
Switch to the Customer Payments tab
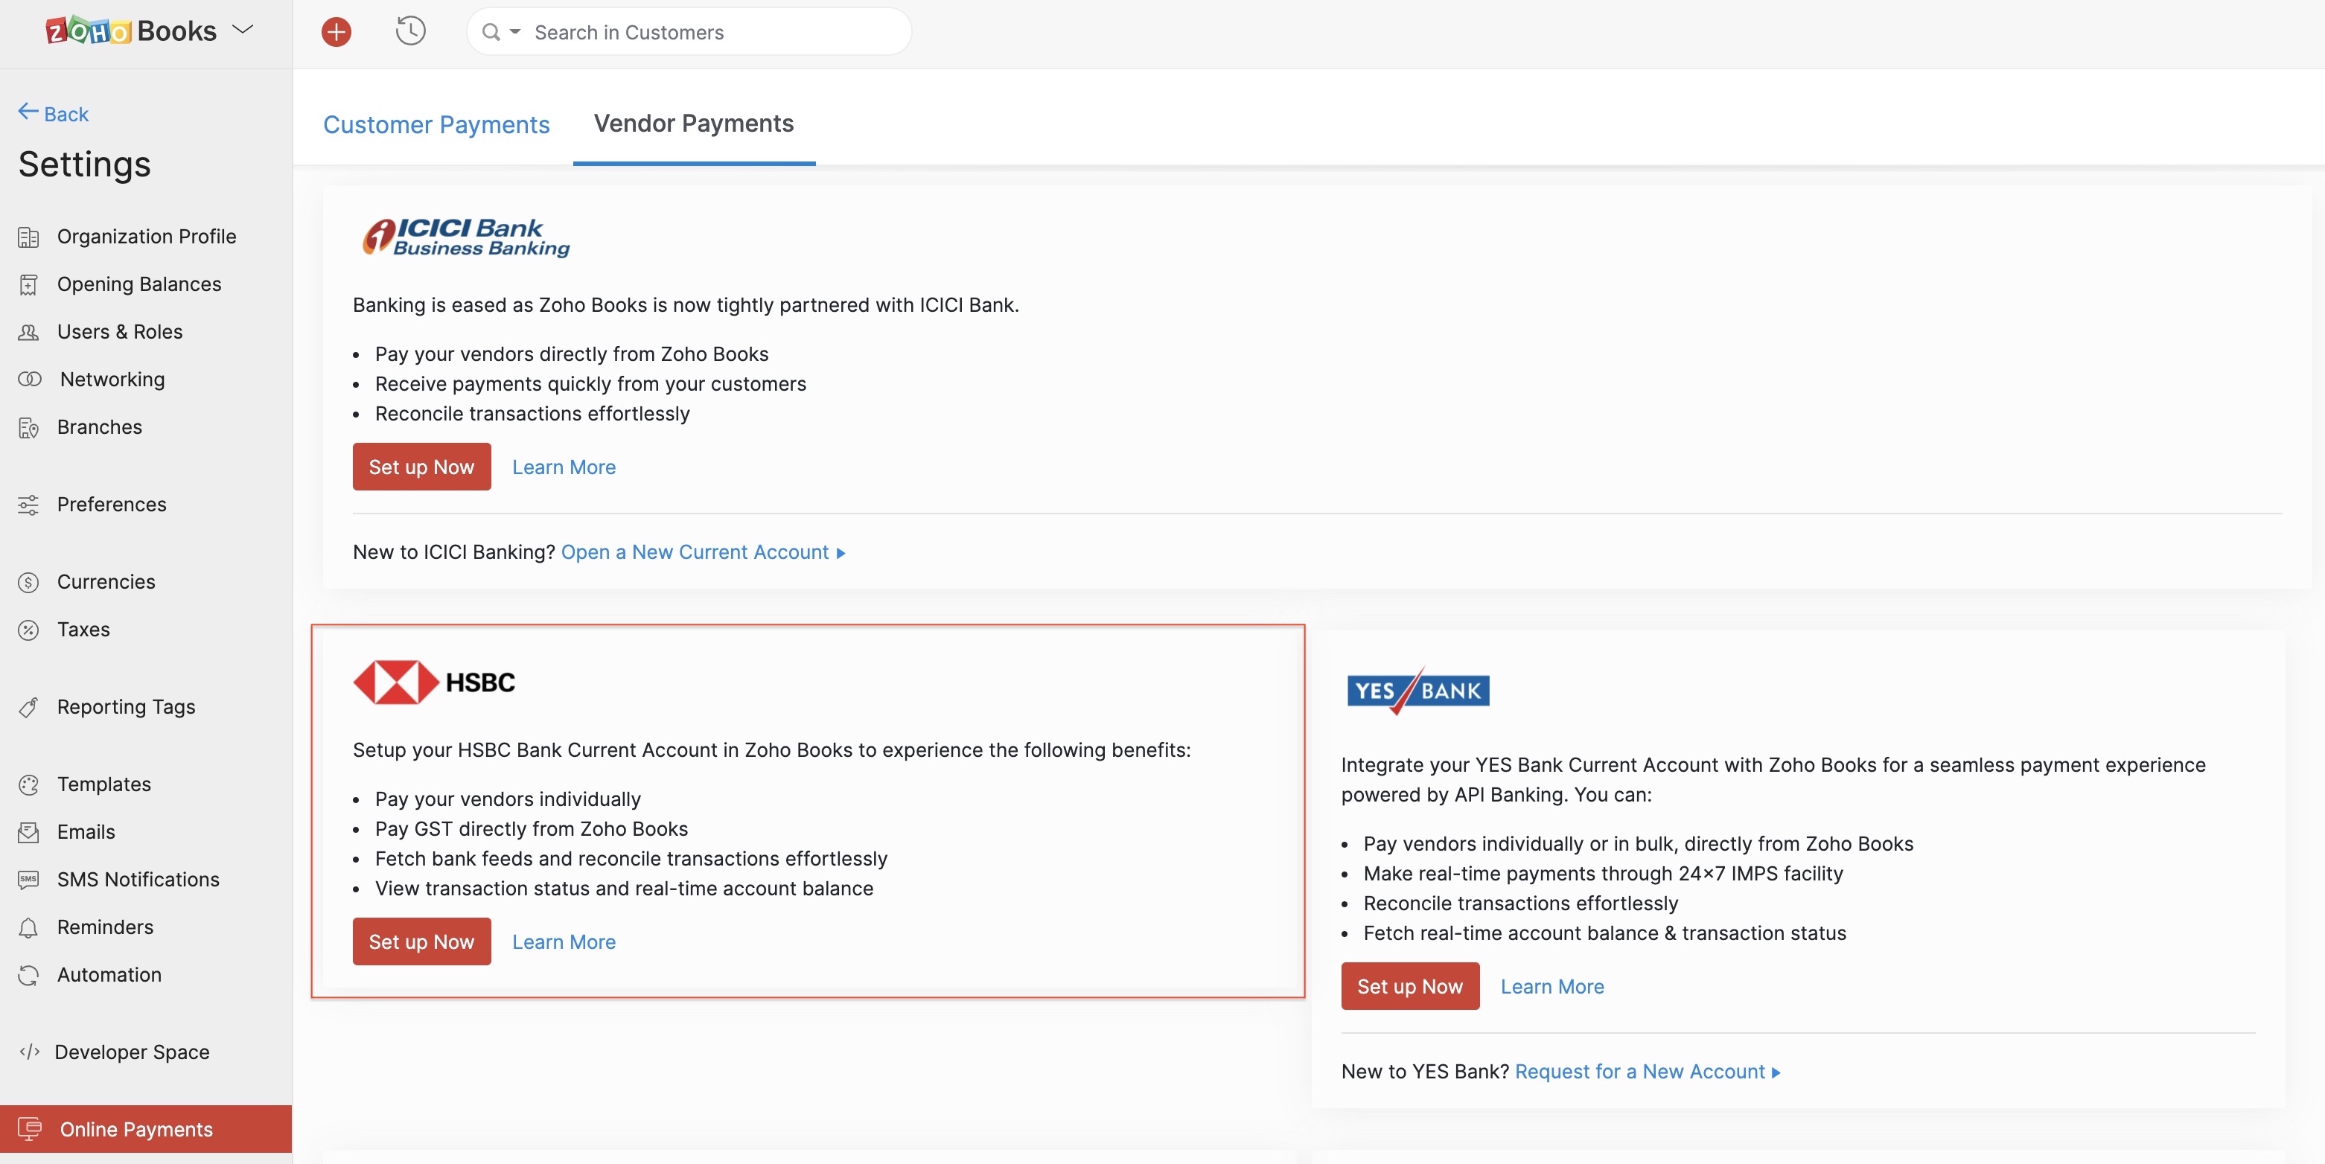click(436, 124)
